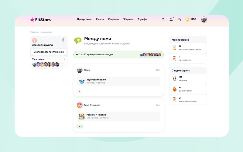
Task: Click the Сводка группы heading
Action: 181,71
